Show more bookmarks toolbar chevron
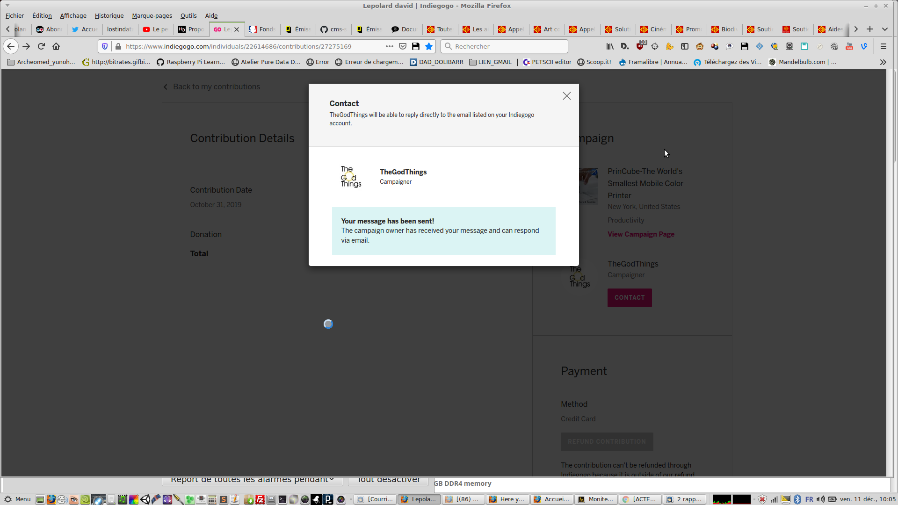Viewport: 898px width, 505px height. [883, 62]
